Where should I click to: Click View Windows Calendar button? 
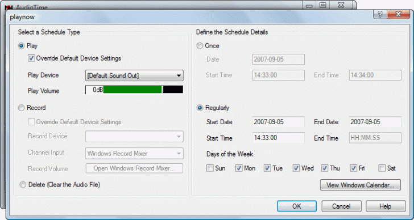point(361,185)
